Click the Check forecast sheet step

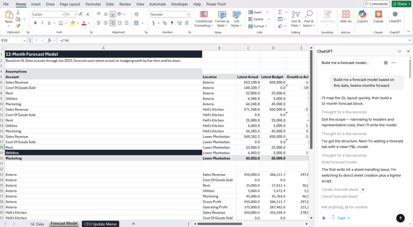pyautogui.click(x=339, y=196)
